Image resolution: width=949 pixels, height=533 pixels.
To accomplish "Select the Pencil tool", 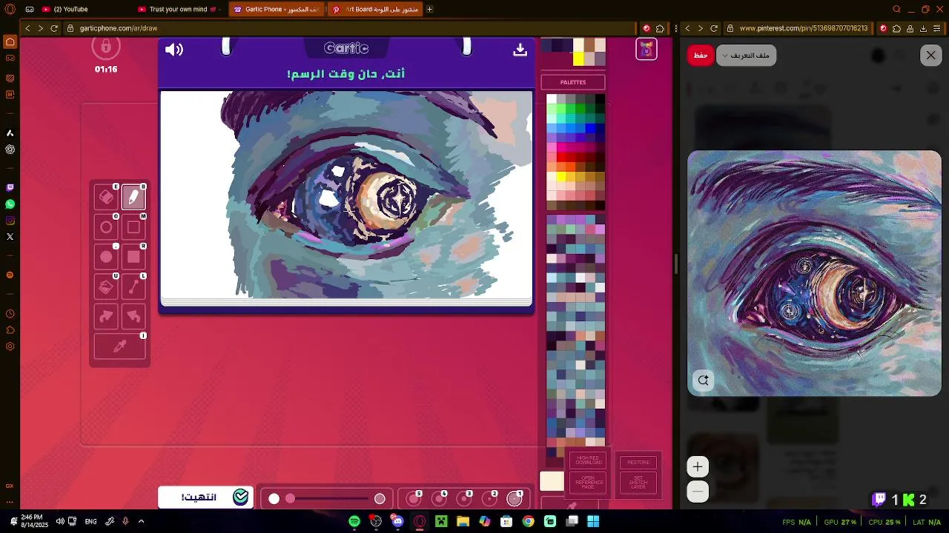I will [133, 197].
